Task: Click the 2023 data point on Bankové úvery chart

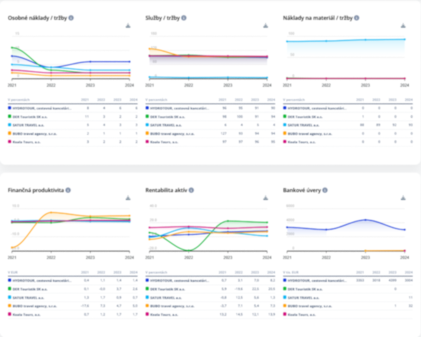Action: 365,220
